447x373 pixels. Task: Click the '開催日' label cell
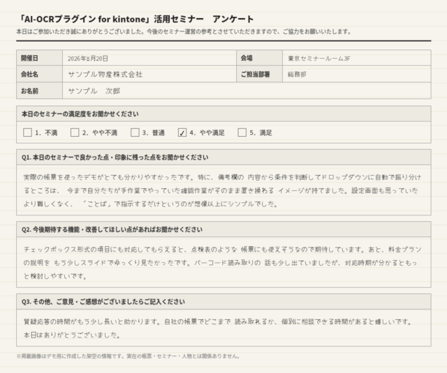click(x=39, y=58)
